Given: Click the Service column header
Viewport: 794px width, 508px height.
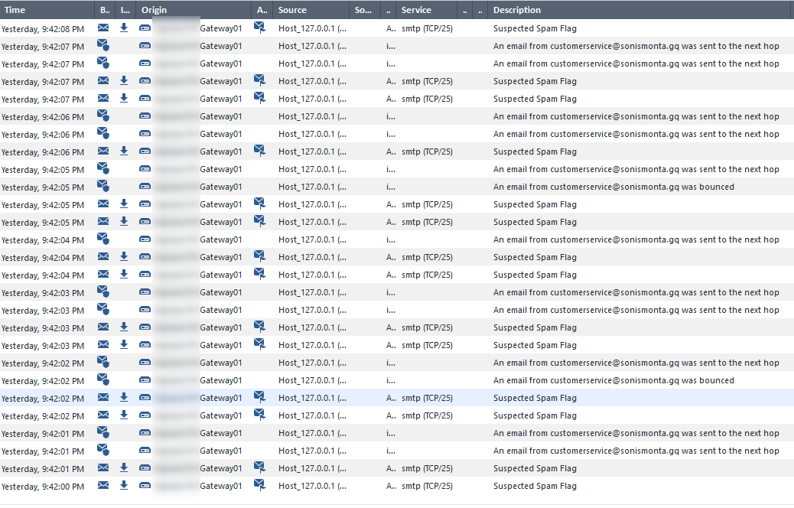Looking at the screenshot, I should pos(417,9).
